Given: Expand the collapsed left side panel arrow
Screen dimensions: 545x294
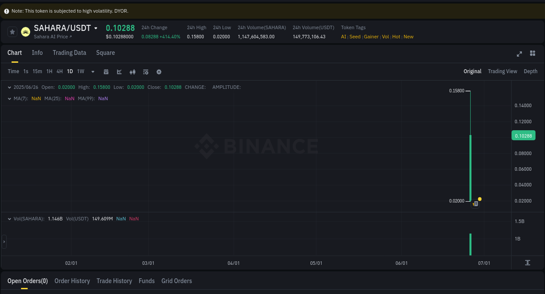Looking at the screenshot, I should point(4,241).
